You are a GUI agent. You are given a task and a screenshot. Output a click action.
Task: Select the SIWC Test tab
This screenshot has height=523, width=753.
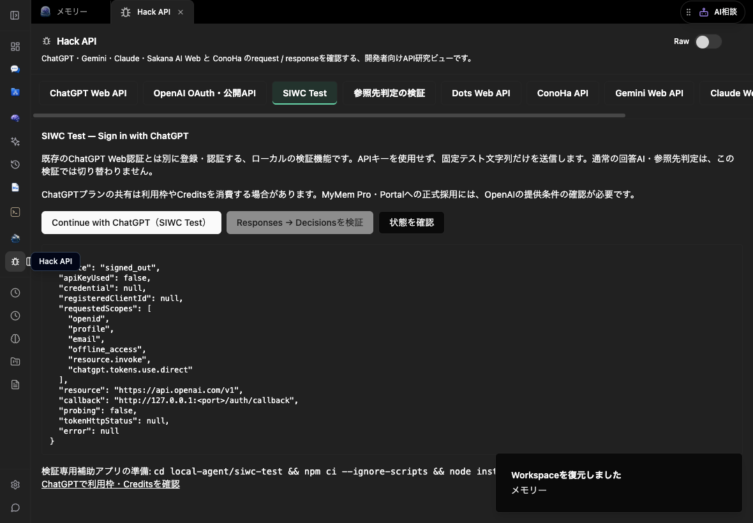pos(304,93)
